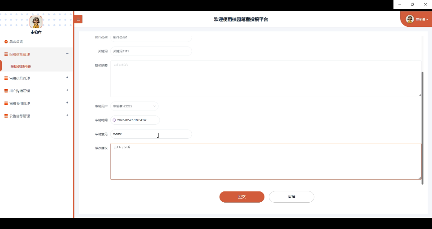This screenshot has width=432, height=229.
Task: Click the clock icon in the date field
Action: coord(114,120)
